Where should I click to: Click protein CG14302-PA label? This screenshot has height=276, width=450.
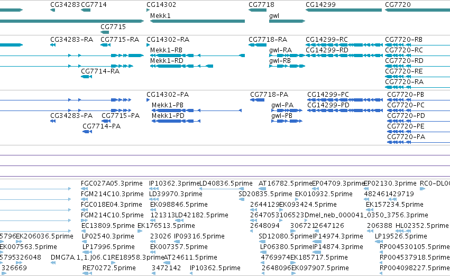click(x=168, y=95)
